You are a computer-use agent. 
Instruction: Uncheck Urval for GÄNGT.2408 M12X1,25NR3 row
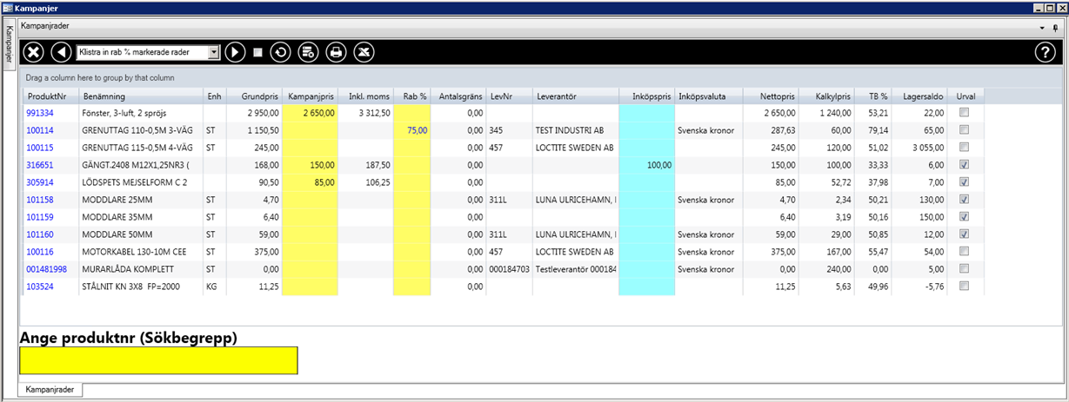pos(964,165)
